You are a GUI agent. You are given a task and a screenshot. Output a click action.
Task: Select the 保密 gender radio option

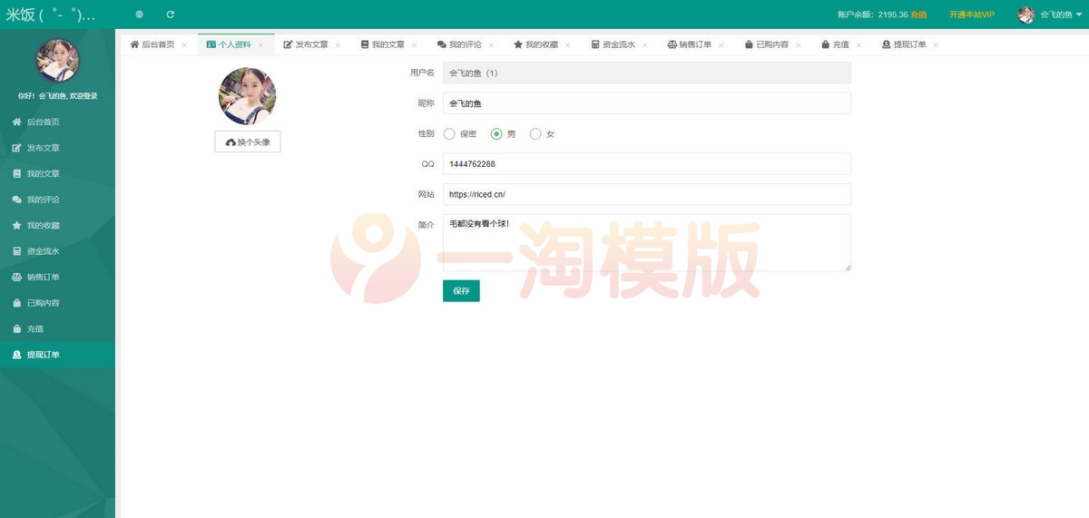pyautogui.click(x=450, y=134)
